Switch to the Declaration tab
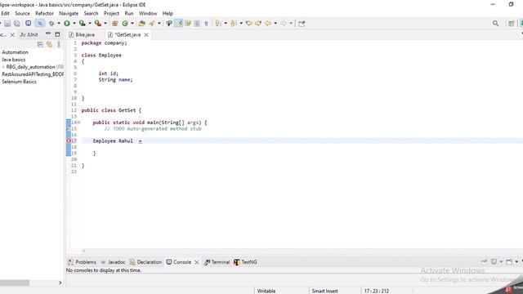 point(145,262)
